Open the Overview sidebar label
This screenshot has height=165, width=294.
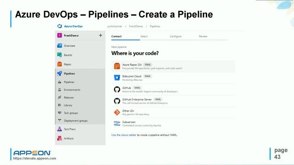tap(69, 46)
